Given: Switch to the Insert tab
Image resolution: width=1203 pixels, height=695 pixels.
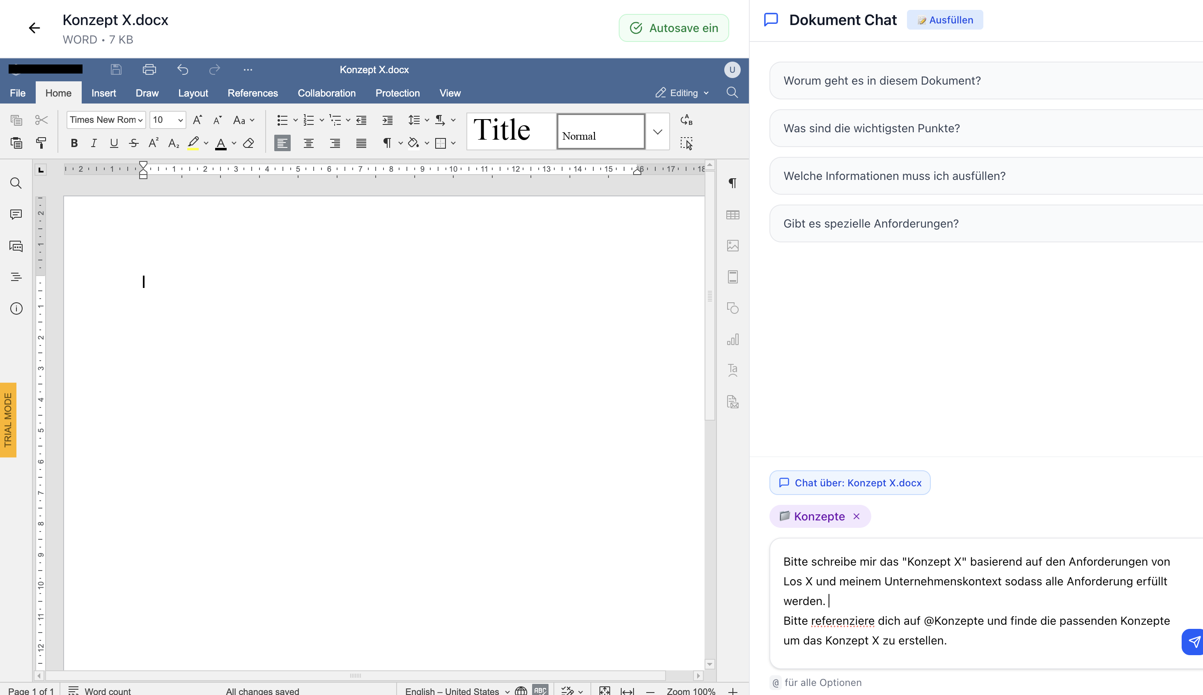Looking at the screenshot, I should coord(103,93).
